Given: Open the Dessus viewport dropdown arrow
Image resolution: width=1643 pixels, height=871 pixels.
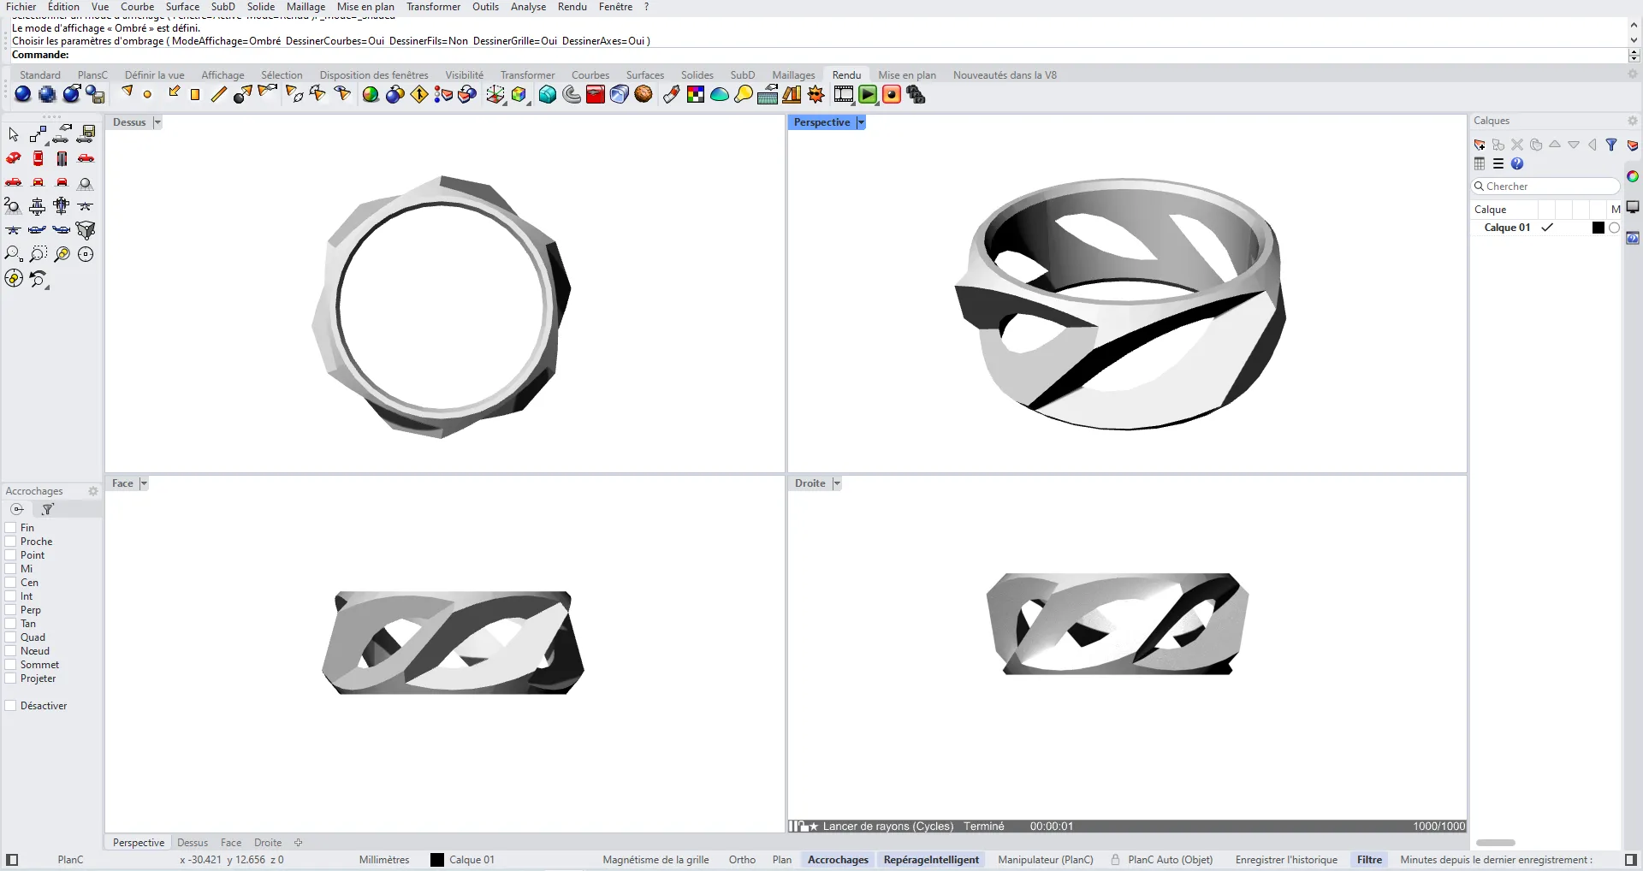Looking at the screenshot, I should pyautogui.click(x=157, y=122).
